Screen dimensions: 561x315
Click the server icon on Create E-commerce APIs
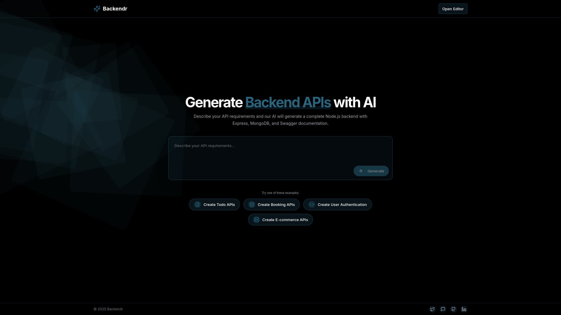(256, 220)
